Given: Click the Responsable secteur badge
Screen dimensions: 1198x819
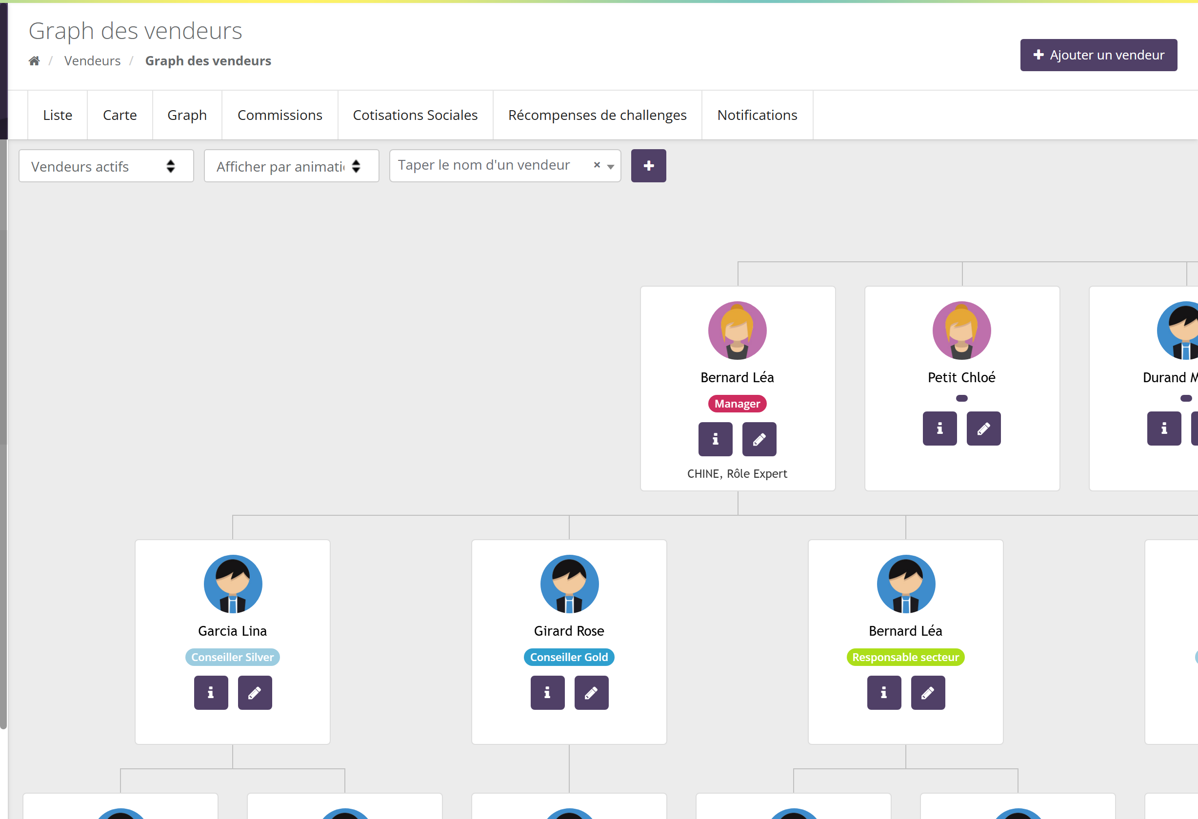Looking at the screenshot, I should 905,657.
